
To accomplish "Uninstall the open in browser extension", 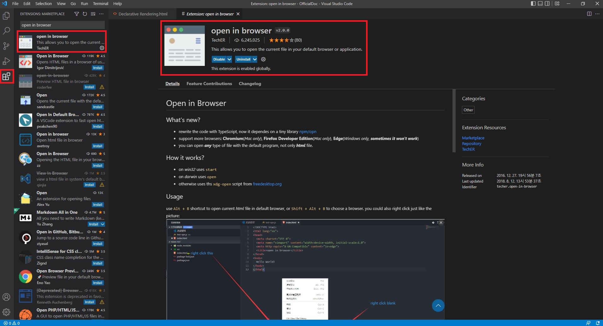I will coord(244,59).
